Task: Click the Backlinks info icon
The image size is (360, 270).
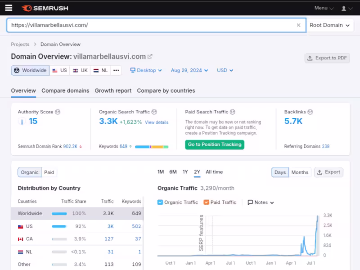Action: pos(310,112)
